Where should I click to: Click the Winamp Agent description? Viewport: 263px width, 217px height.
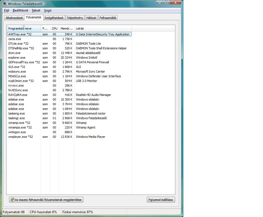pyautogui.click(x=85, y=127)
